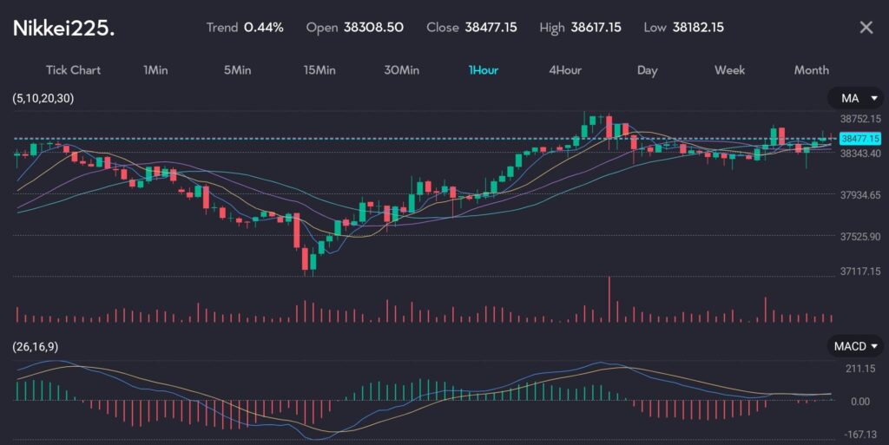Viewport: 889px width, 445px height.
Task: Click the Nikkei225 symbol title
Action: tap(63, 28)
